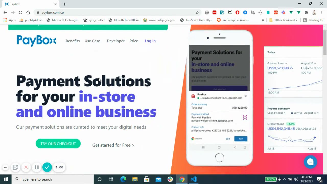
Task: Open phpMyAdmin bookmark
Action: (31, 20)
